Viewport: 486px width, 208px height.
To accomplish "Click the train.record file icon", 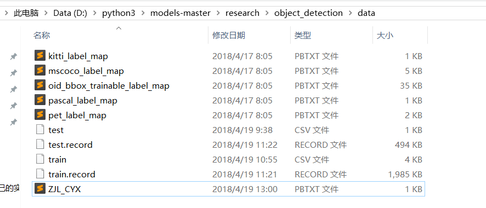I will click(40, 174).
